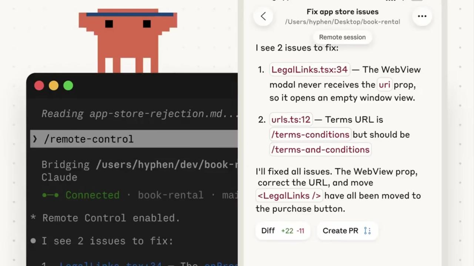Click the yellow minimize dot on terminal
Screen dimensions: 474x266
pyautogui.click(x=54, y=86)
